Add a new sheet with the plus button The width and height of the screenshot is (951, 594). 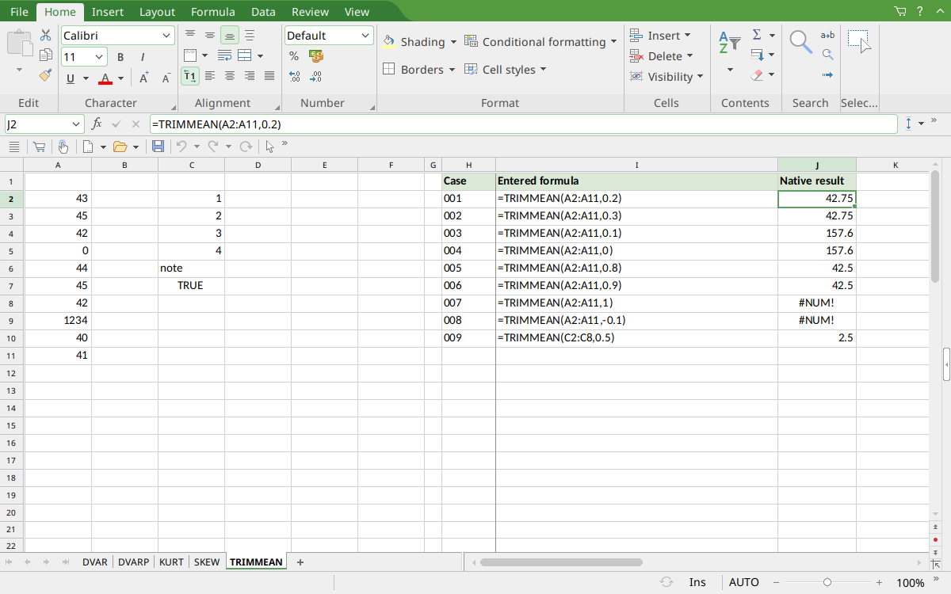click(x=300, y=562)
